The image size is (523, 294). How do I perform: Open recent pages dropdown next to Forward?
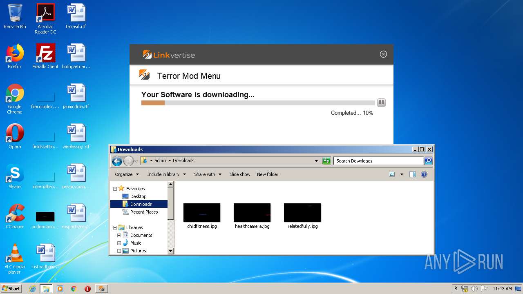coord(136,161)
